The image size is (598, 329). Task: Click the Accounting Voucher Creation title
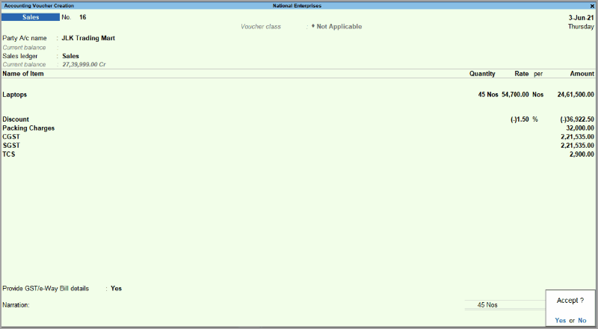point(39,6)
